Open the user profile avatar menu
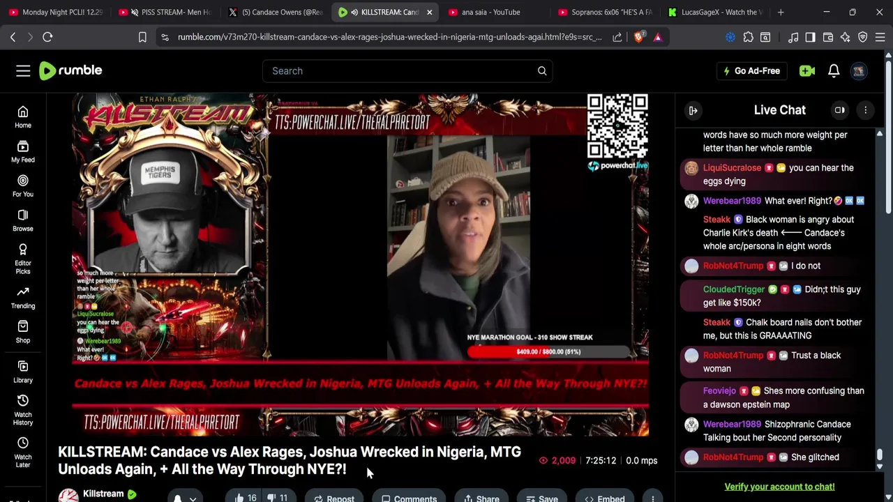Image resolution: width=893 pixels, height=502 pixels. coord(859,70)
